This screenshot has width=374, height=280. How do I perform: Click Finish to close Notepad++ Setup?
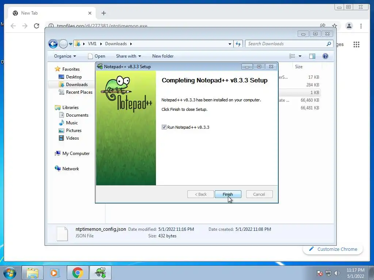click(x=228, y=194)
